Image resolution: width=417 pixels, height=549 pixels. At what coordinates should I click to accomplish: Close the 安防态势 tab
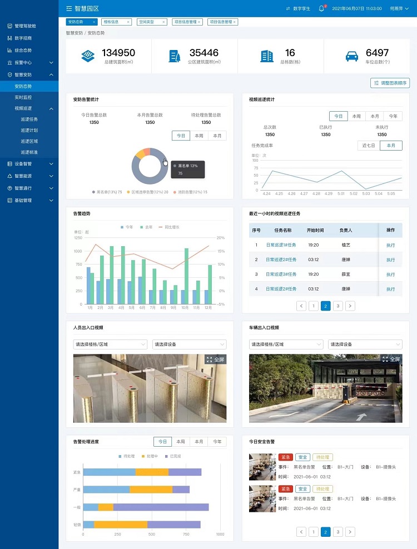pyautogui.click(x=94, y=22)
